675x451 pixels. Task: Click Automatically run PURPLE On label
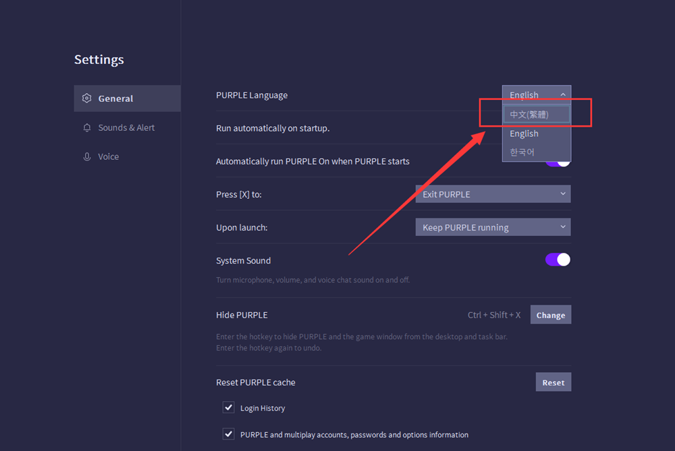pos(313,161)
